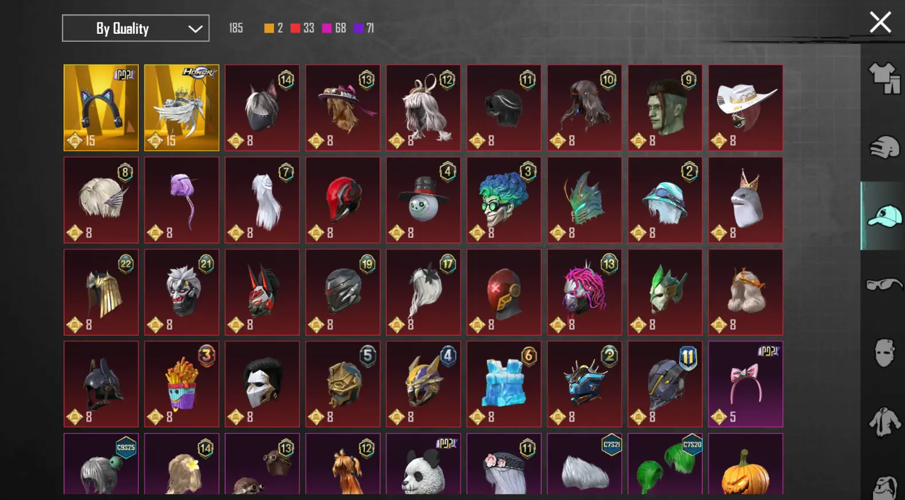Select the french fries hat item
This screenshot has height=500, width=905.
pyautogui.click(x=182, y=384)
